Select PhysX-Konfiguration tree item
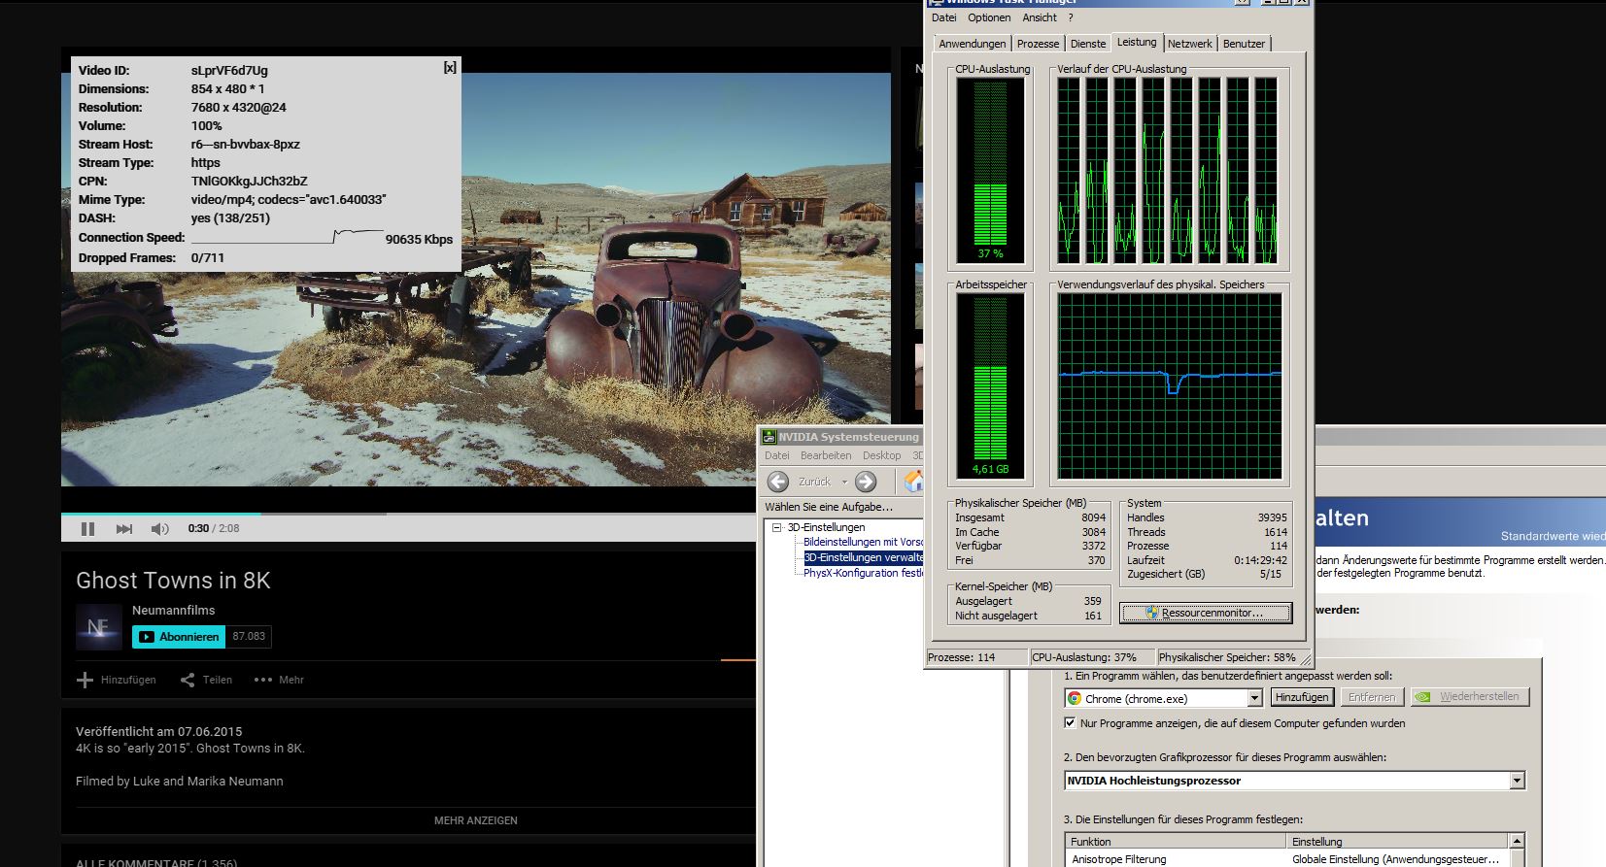Screen dimensions: 1606x867 click(863, 573)
